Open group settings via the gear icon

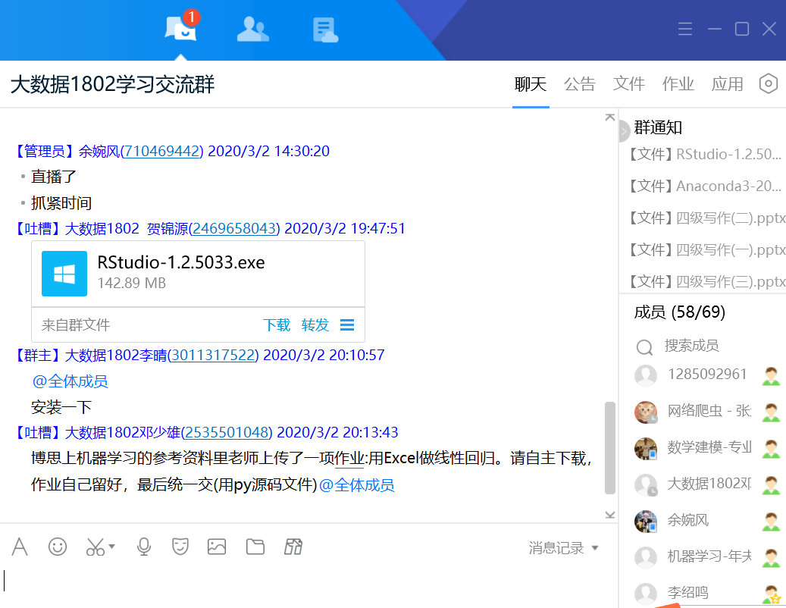coord(768,83)
